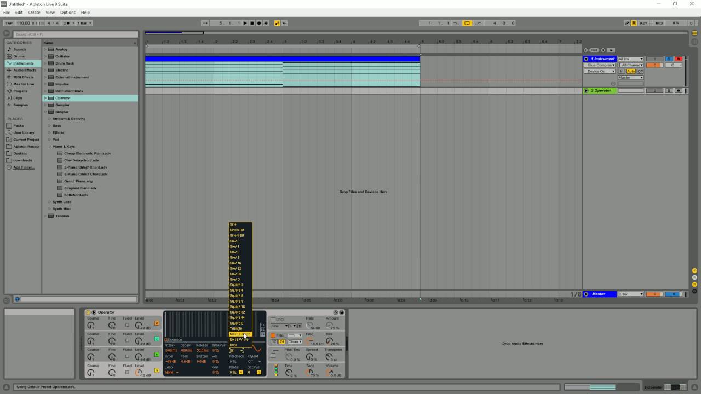The height and width of the screenshot is (394, 701).
Task: Enable the LFO checkbox in Operator
Action: click(273, 320)
